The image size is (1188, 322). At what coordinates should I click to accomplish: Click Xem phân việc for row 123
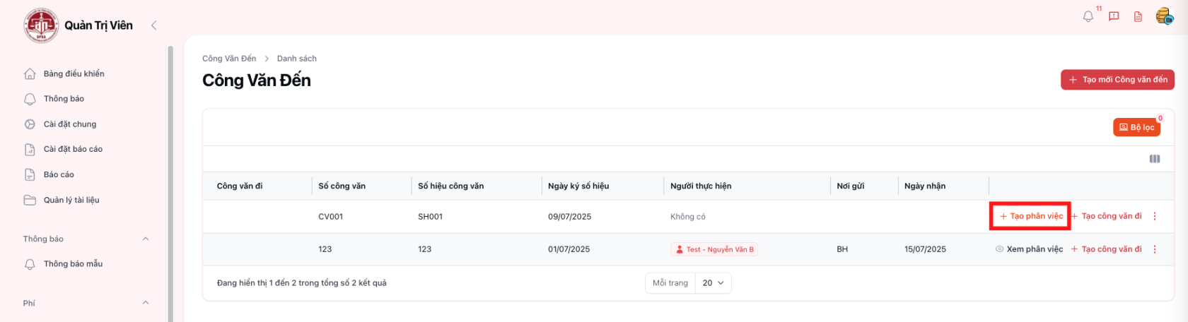pos(1029,249)
